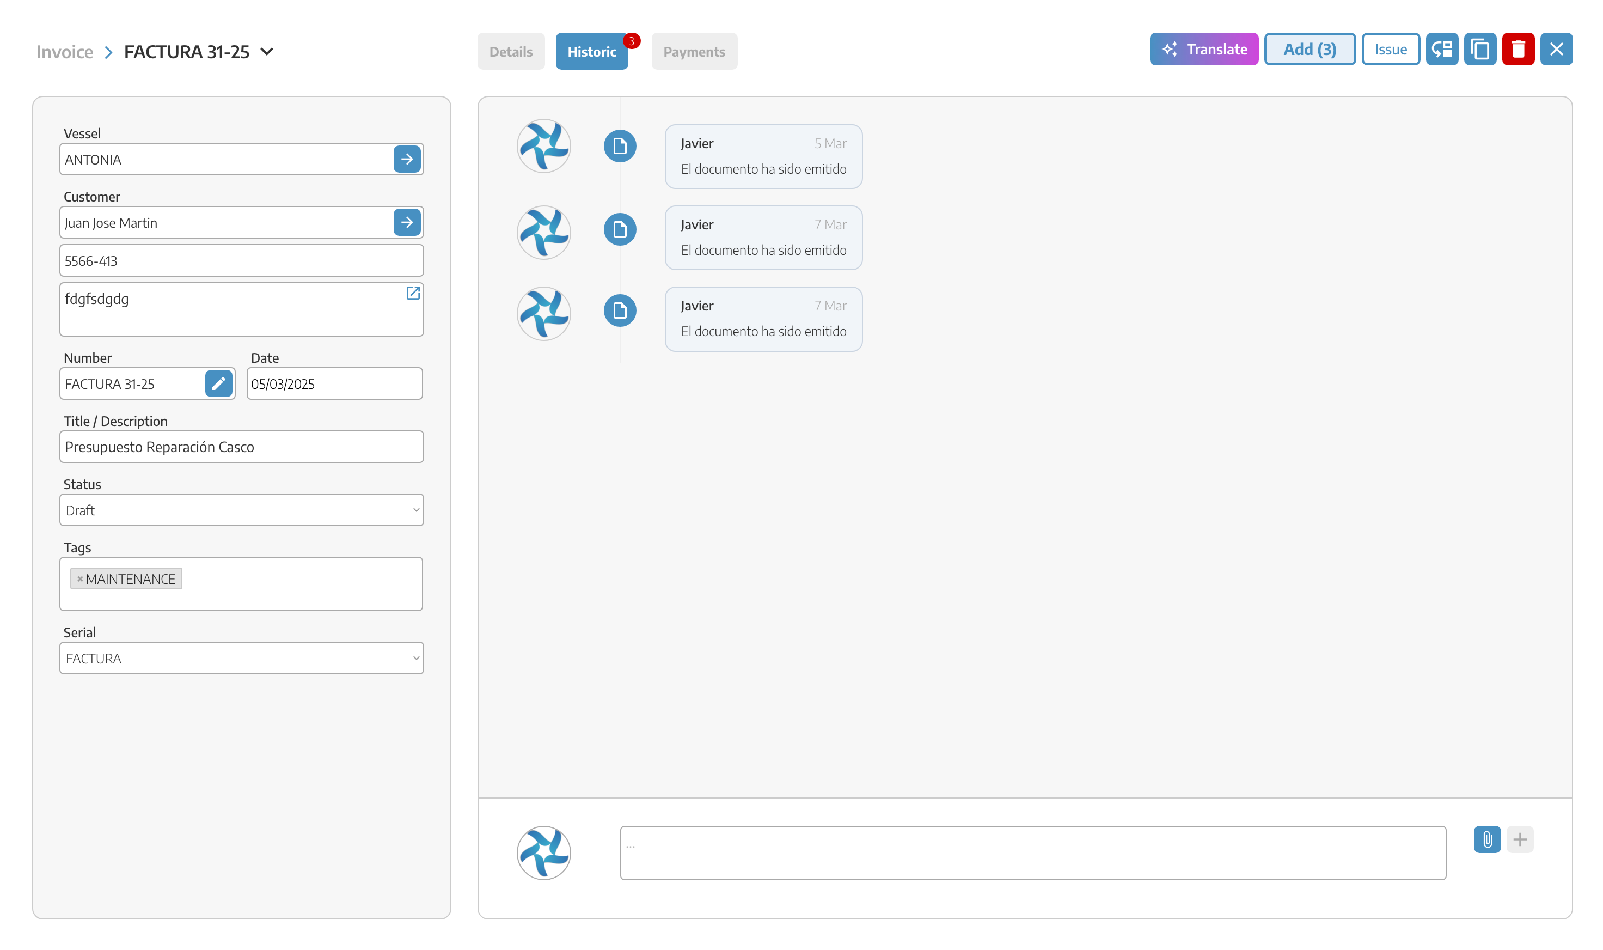Switch to the Details tab

point(511,51)
